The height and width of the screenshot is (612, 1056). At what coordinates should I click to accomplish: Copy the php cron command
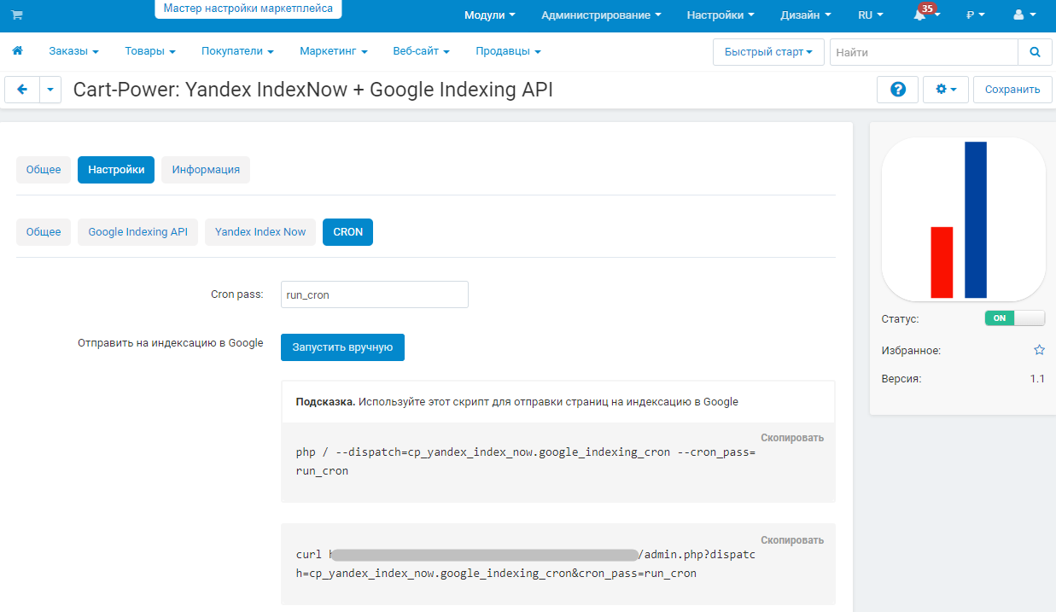pos(792,438)
